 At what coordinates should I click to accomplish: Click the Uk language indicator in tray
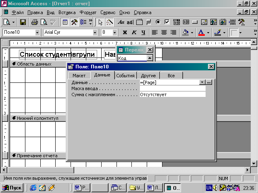coord(209,188)
